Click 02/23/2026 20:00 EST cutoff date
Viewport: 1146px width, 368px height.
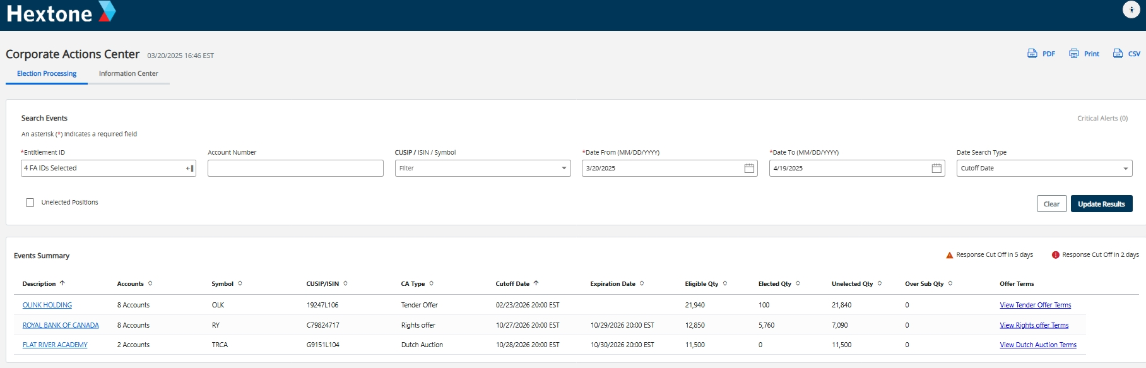527,305
